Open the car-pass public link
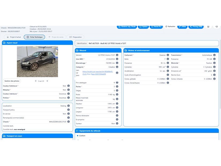Viewport: 221px width, 166px height. point(98,73)
